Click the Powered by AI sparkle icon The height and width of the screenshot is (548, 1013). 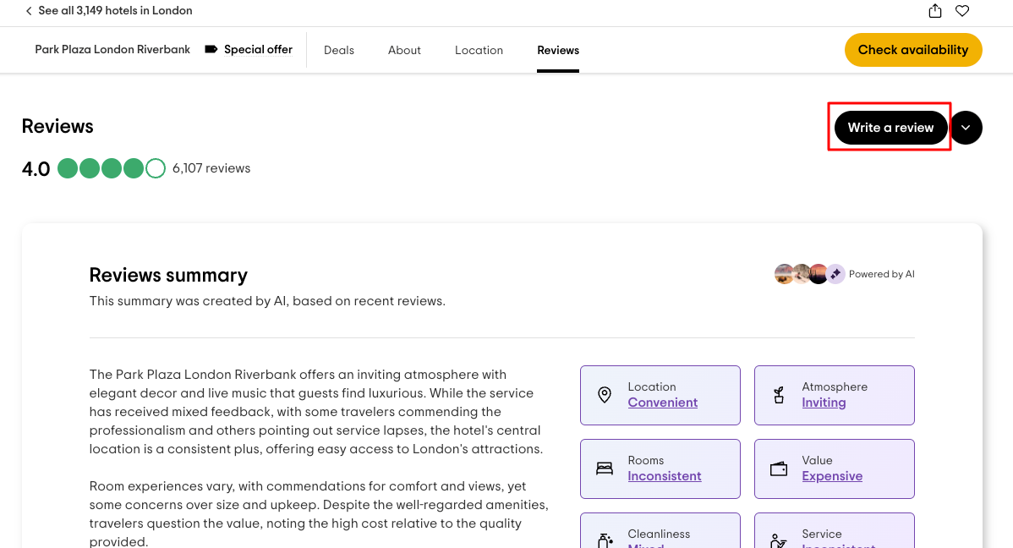[835, 274]
